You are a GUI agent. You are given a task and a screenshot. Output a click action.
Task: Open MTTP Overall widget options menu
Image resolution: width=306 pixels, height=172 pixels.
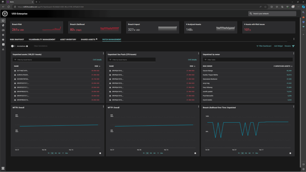[x=198, y=107]
